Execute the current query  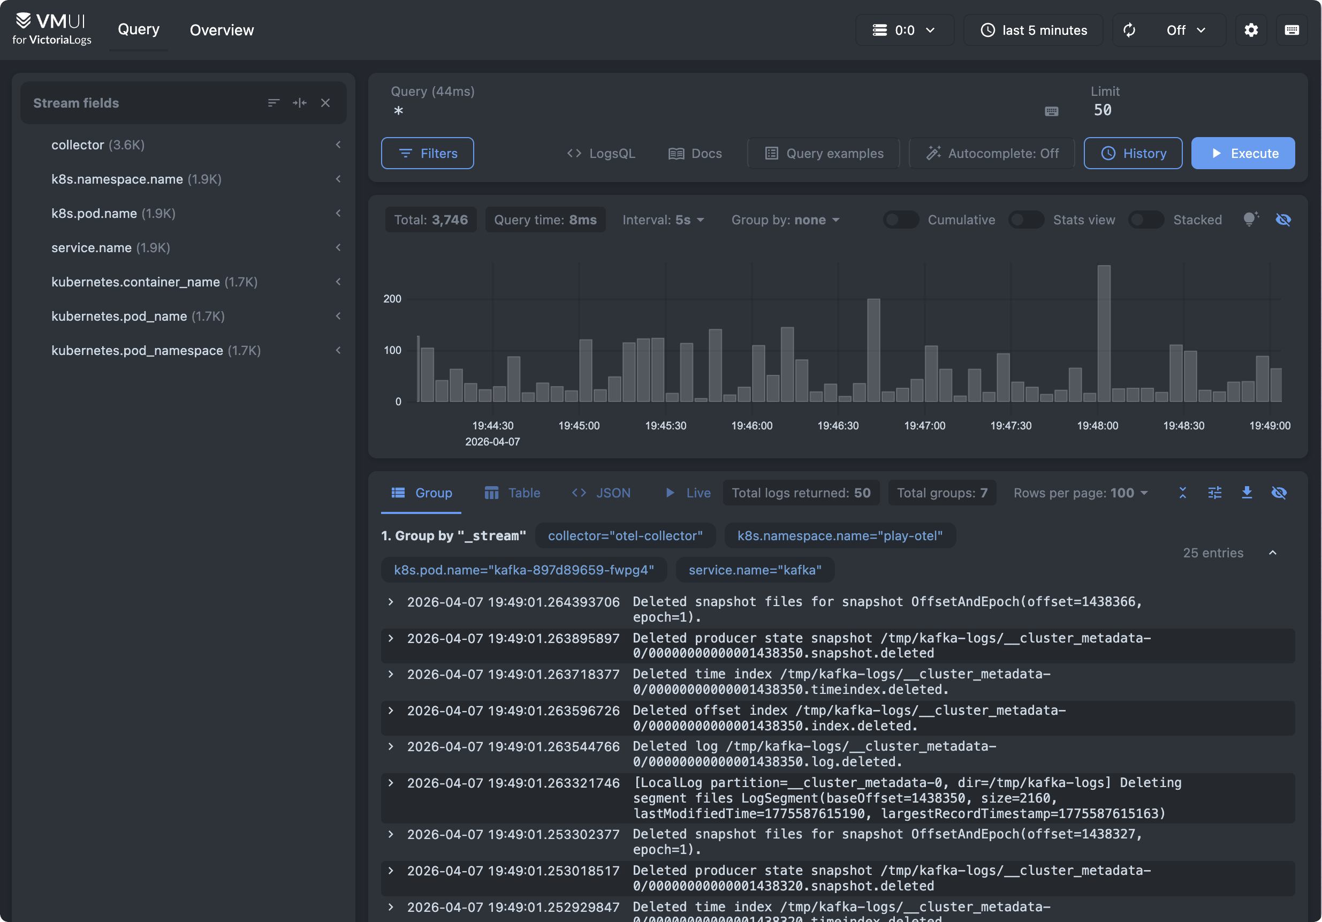[x=1243, y=153]
